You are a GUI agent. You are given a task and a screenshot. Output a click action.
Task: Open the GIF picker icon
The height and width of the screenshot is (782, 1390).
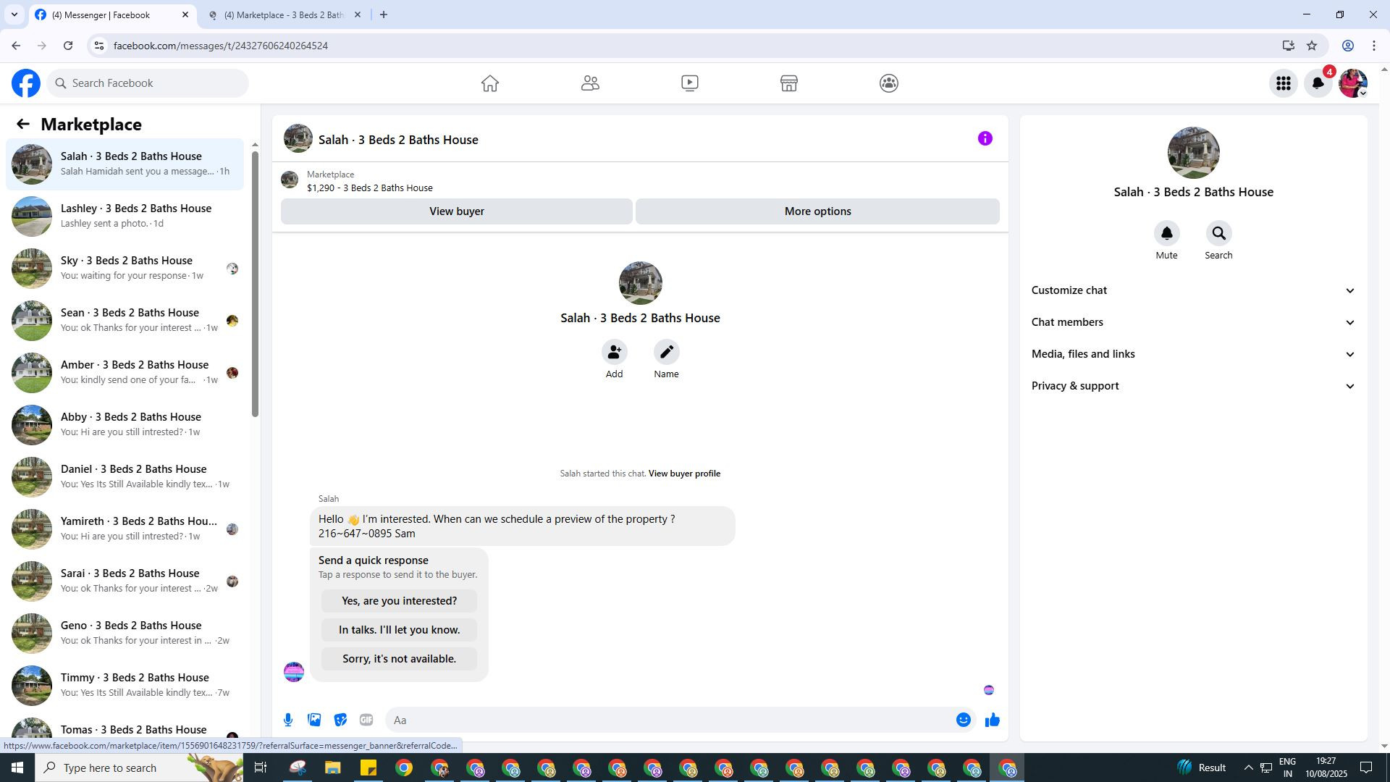point(366,720)
